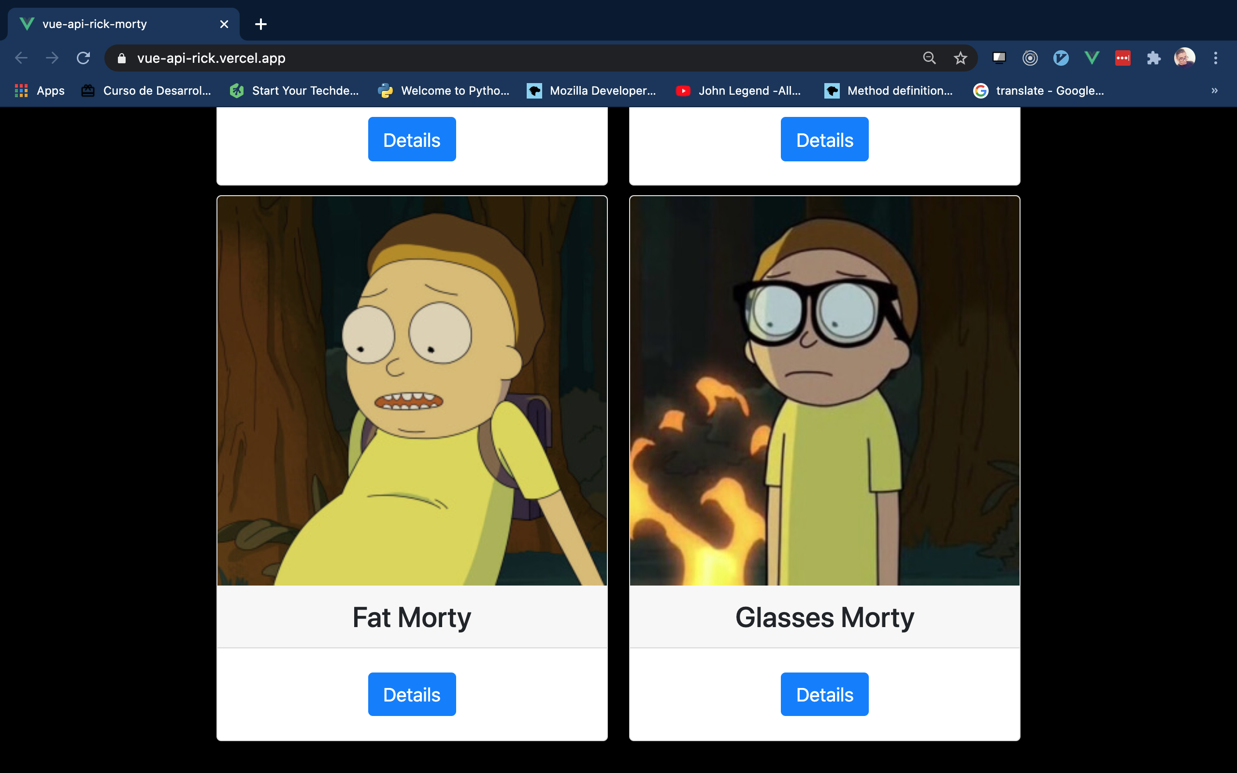
Task: Click Details under Fat Morty
Action: click(412, 694)
